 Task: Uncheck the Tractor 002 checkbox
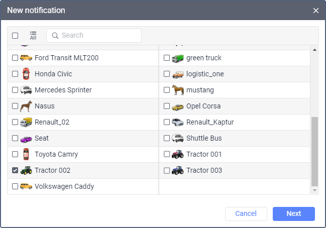(15, 170)
